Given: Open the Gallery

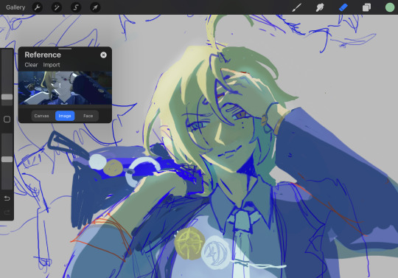Looking at the screenshot, I should [15, 7].
